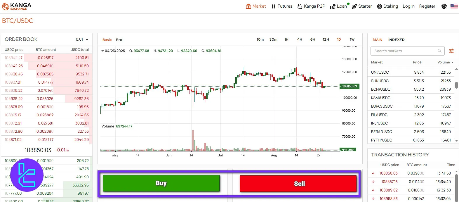Viewport: 459px width, 202px height.
Task: Click the red Sell button
Action: pyautogui.click(x=298, y=184)
